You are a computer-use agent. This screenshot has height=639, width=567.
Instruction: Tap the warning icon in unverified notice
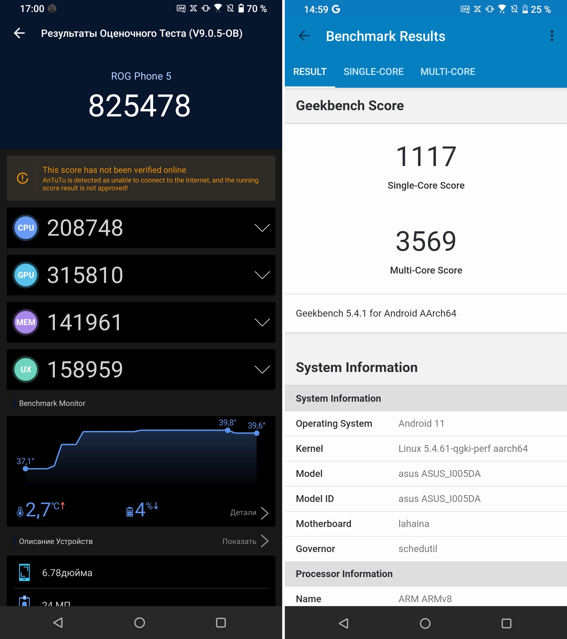pyautogui.click(x=22, y=178)
